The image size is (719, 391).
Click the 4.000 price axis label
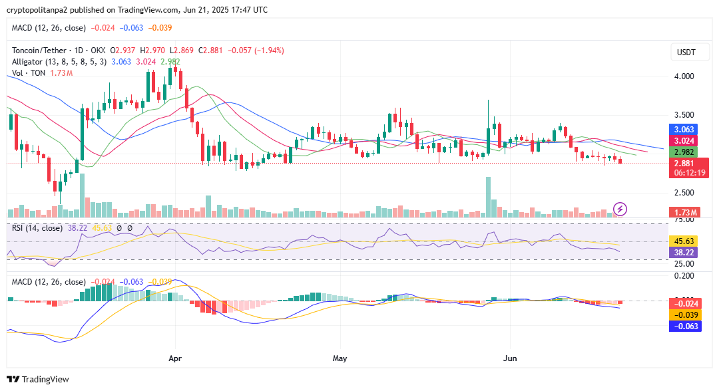click(684, 76)
